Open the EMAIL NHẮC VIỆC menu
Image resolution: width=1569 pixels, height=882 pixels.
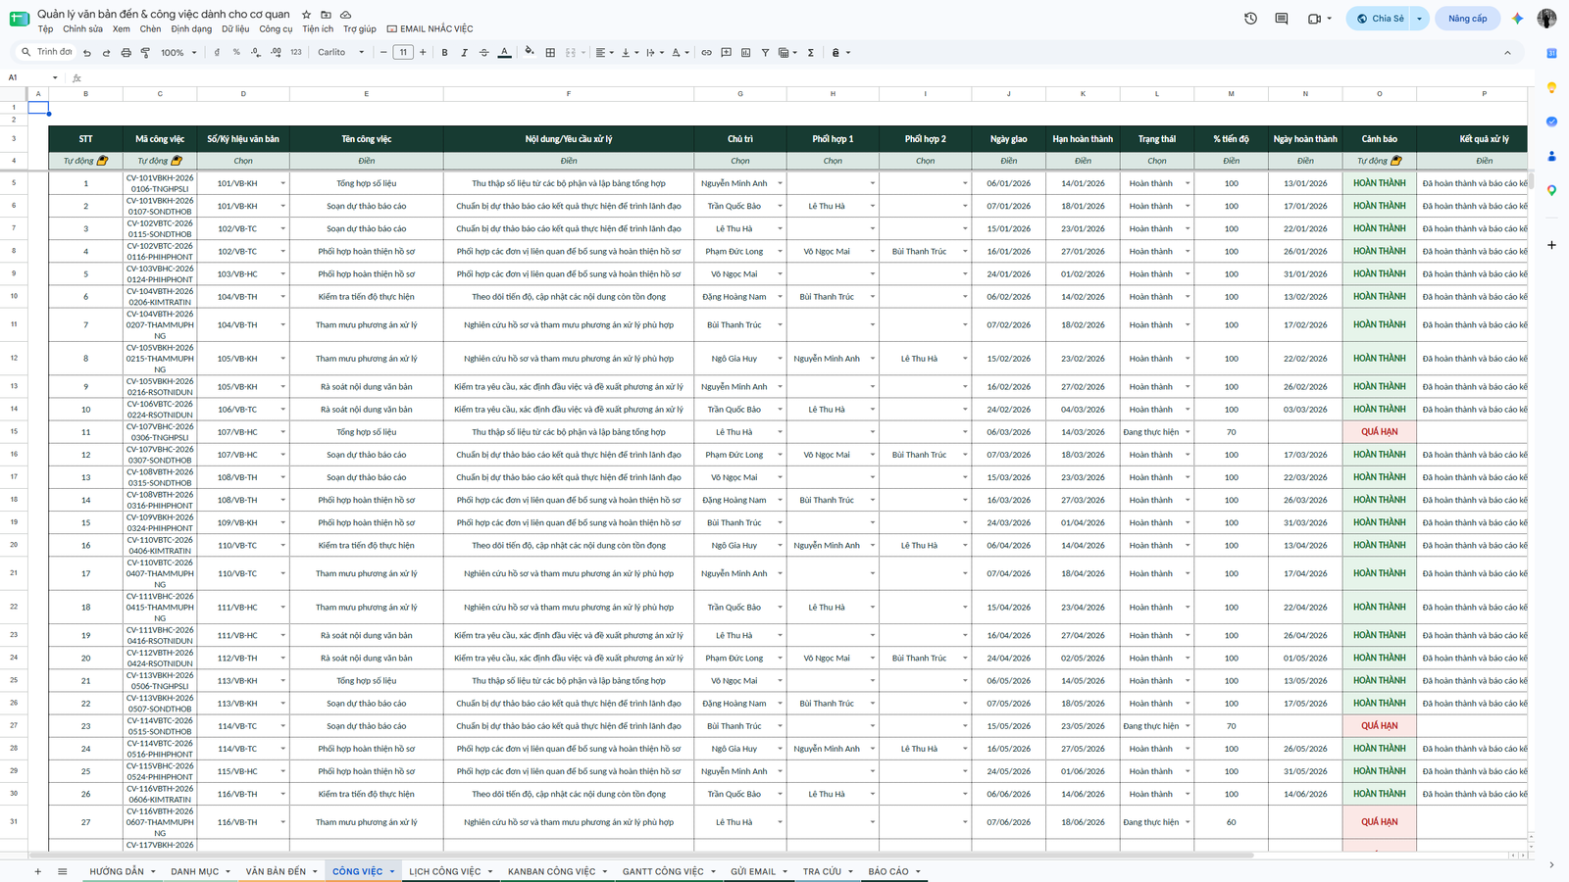tap(430, 29)
